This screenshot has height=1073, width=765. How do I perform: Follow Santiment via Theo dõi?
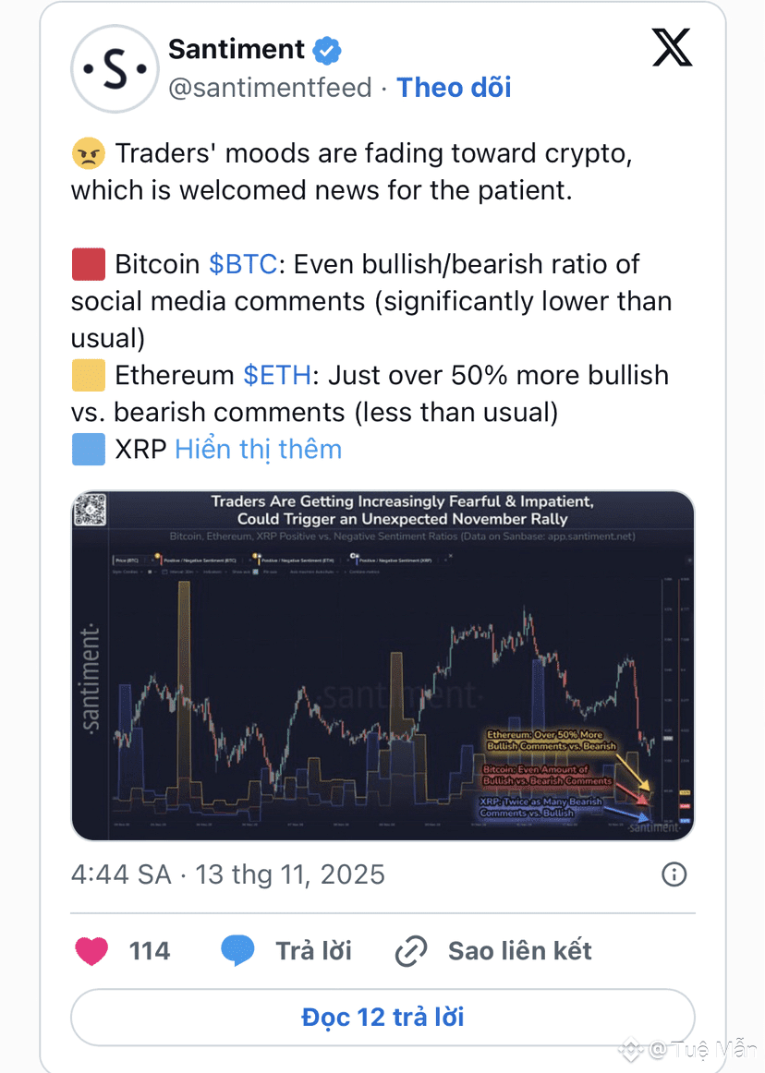click(x=454, y=88)
